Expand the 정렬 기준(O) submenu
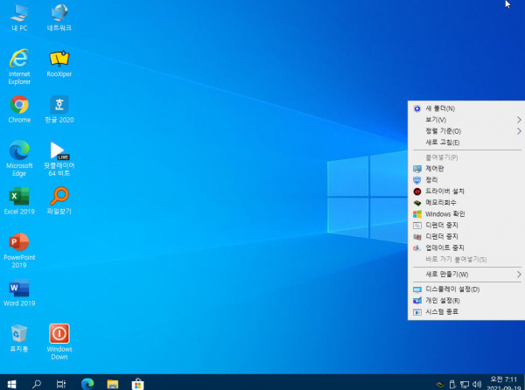 click(x=466, y=131)
